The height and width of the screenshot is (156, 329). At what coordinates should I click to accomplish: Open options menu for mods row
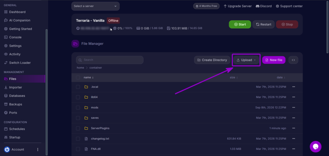(x=294, y=108)
